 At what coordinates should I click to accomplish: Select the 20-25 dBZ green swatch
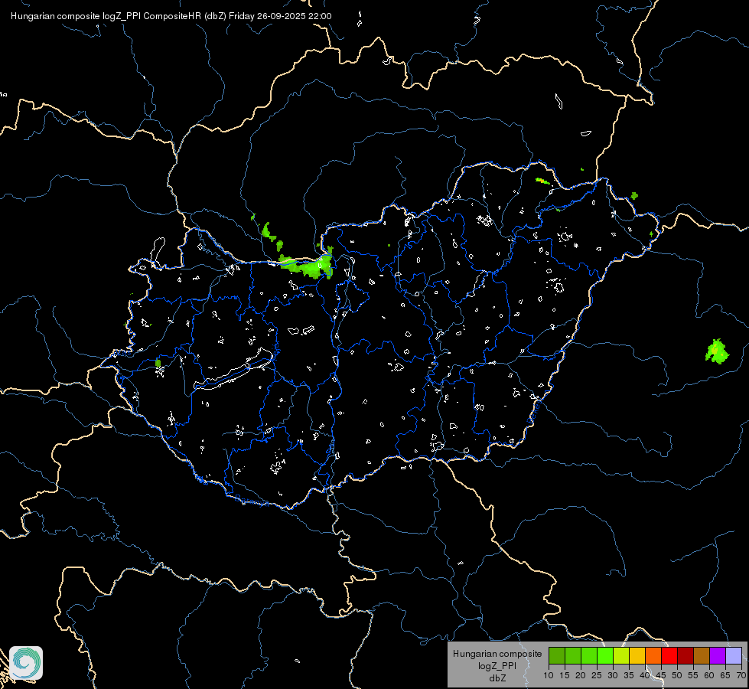(589, 655)
